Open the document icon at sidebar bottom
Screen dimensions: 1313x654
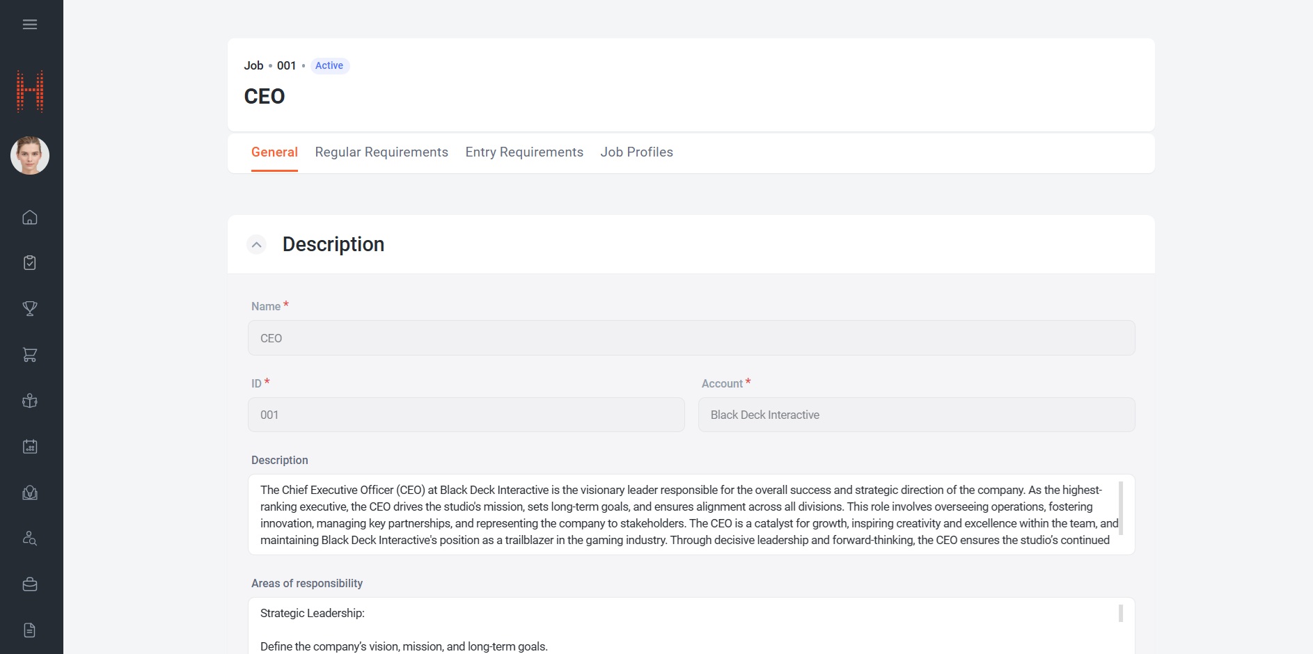(x=30, y=630)
